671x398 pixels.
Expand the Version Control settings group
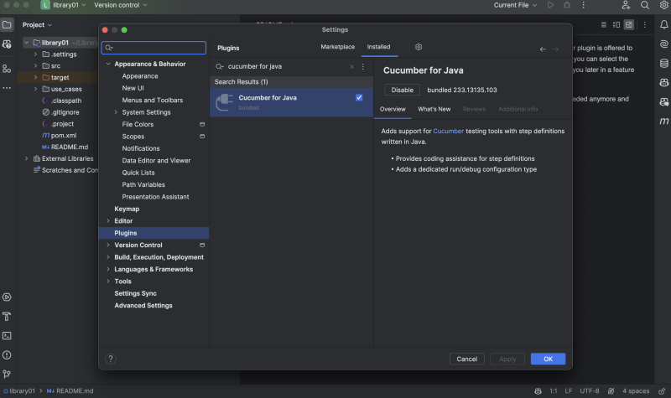(108, 245)
